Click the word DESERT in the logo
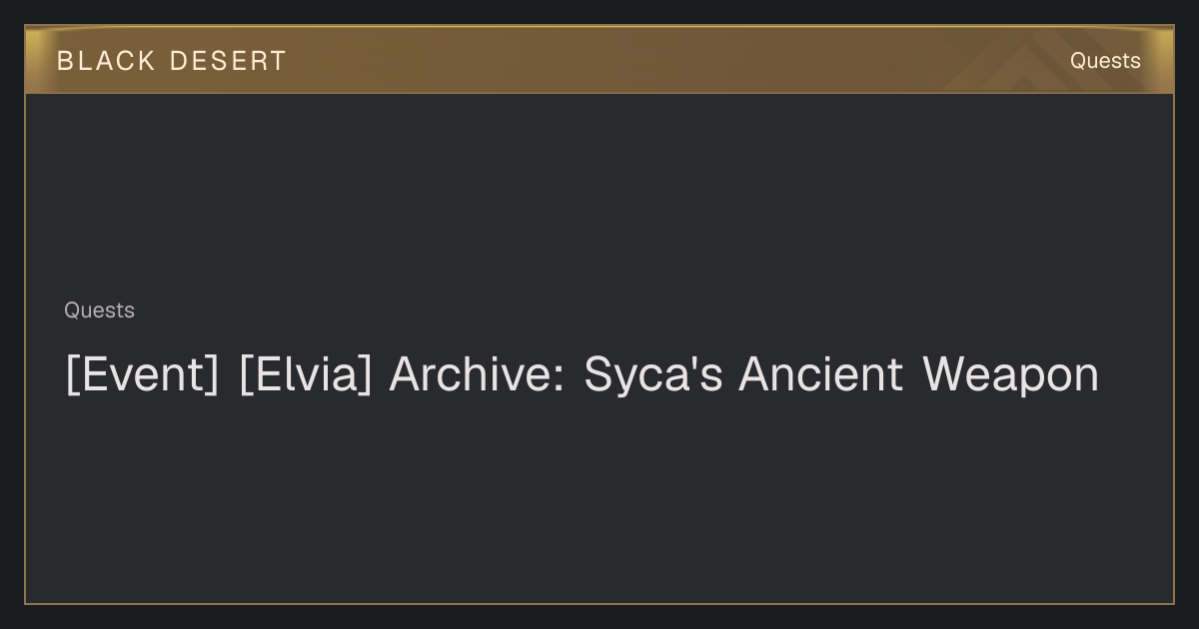The width and height of the screenshot is (1199, 629). [228, 61]
